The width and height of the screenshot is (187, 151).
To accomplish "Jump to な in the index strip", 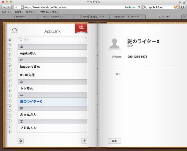I will tap(10, 55).
